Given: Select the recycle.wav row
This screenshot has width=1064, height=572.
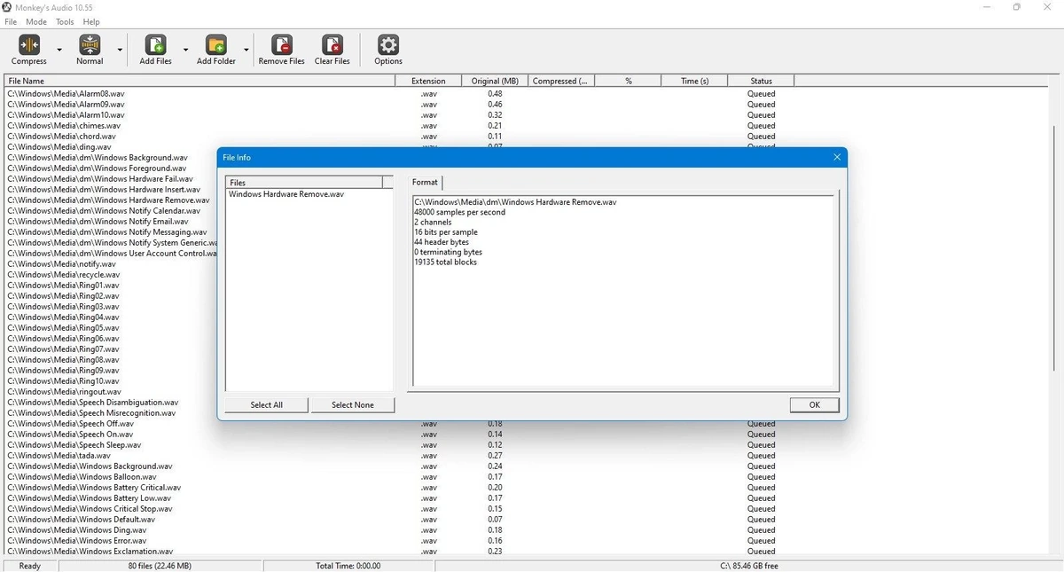Looking at the screenshot, I should click(x=63, y=274).
